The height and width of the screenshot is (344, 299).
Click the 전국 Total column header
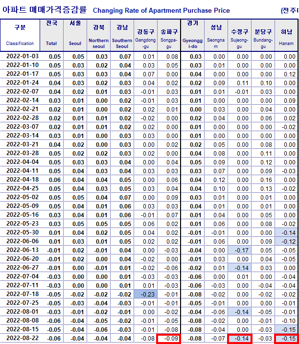click(x=52, y=35)
